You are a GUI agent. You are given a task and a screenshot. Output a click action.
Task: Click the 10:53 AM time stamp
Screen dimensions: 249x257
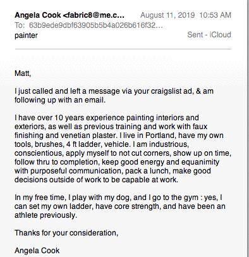coord(215,15)
